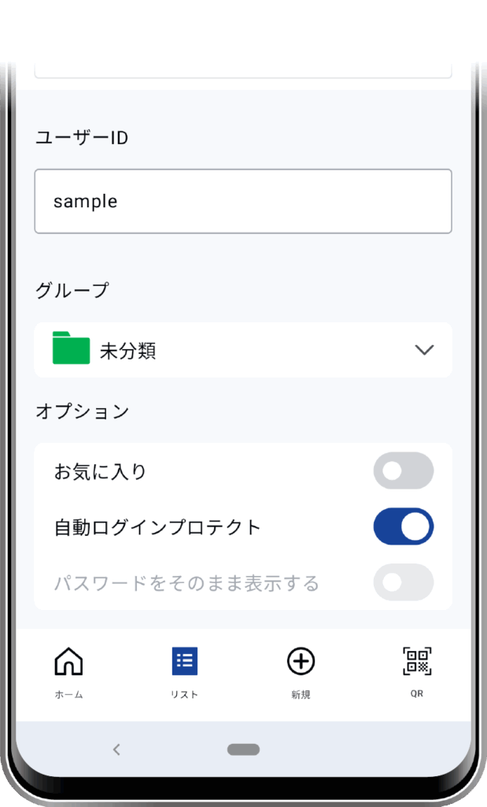Open the List icon in bottom bar
Viewport: 487px width, 807px height.
(x=185, y=661)
